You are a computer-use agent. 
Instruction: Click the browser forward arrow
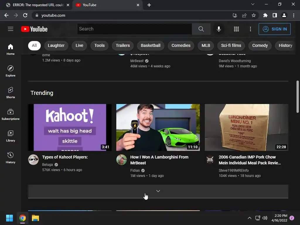[16, 15]
